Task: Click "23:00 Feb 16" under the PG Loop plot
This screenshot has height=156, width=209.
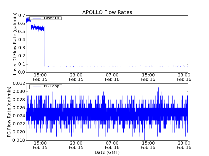Action: 184,145
